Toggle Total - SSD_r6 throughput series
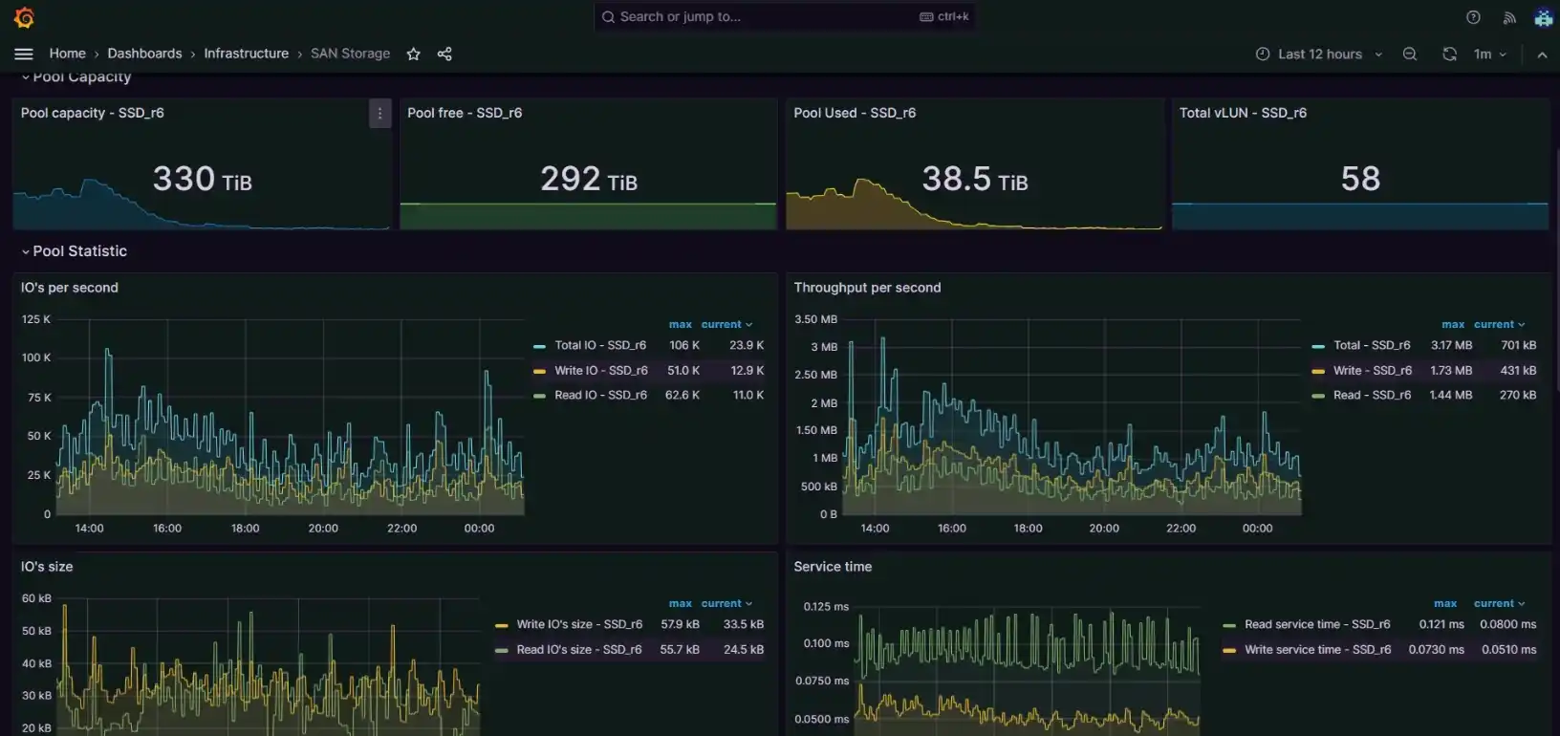 [1372, 345]
